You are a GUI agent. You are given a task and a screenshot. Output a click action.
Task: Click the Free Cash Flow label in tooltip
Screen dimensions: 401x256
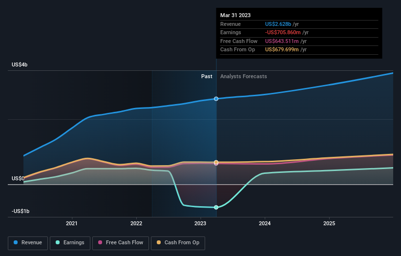coord(239,41)
